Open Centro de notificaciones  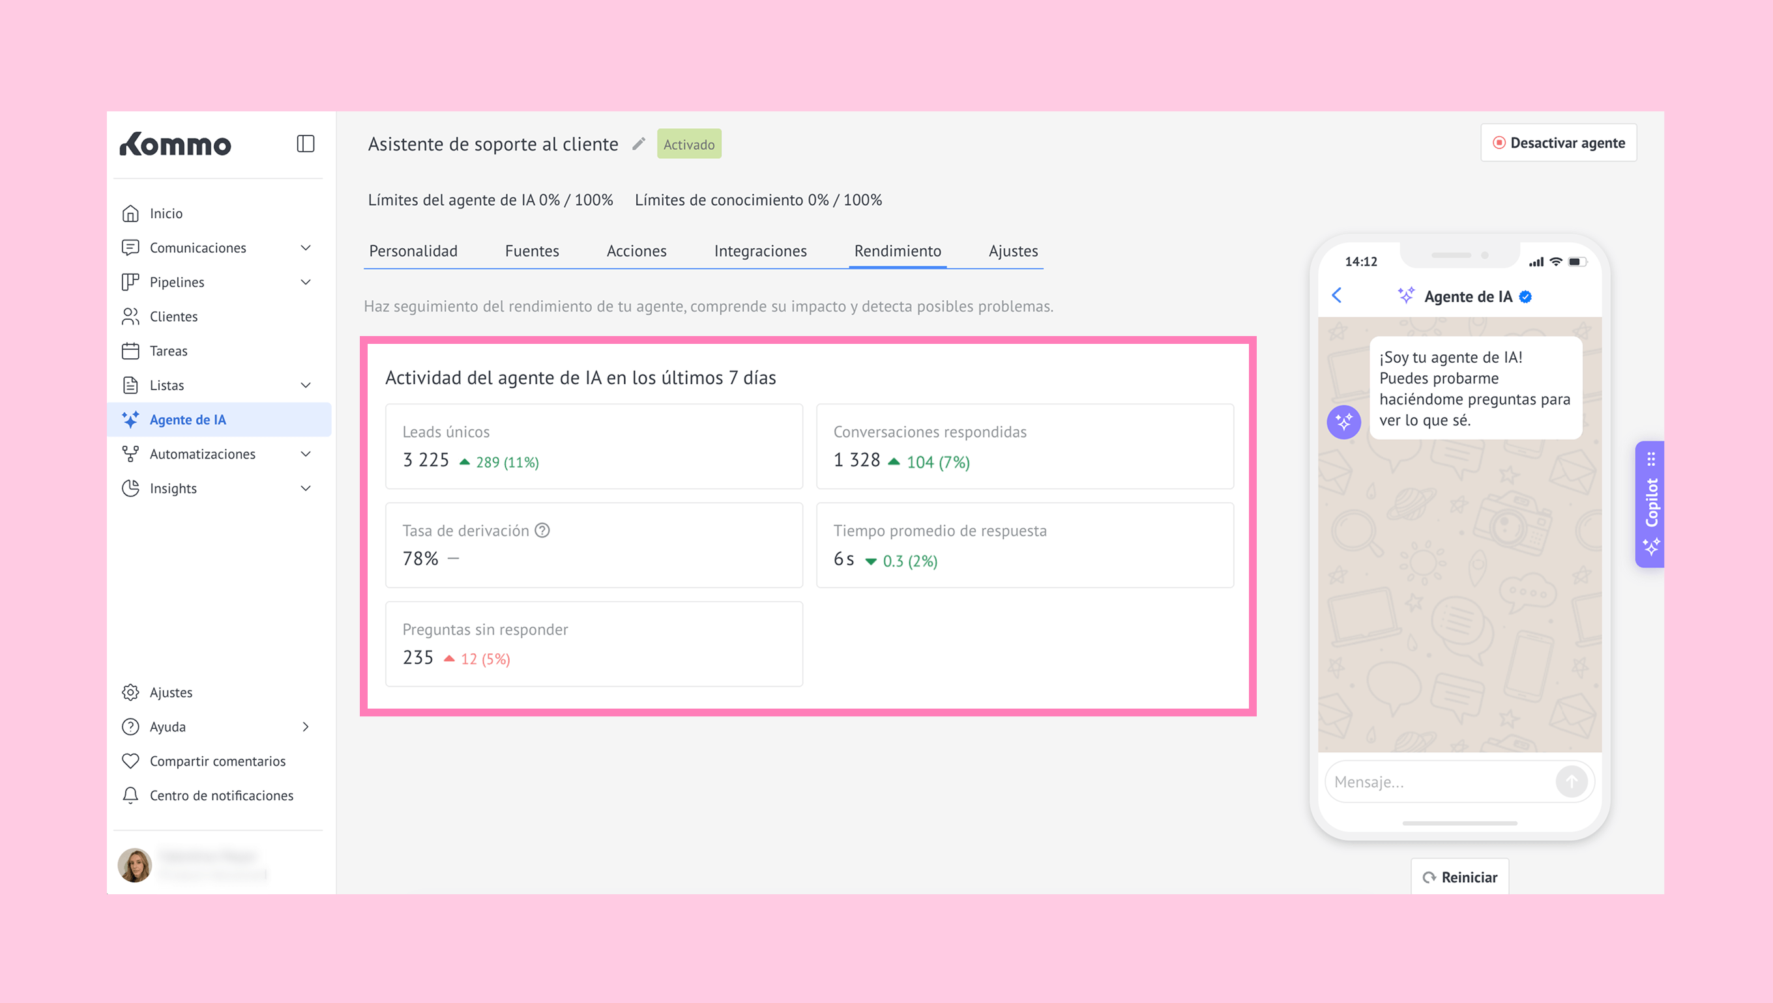[x=221, y=795]
